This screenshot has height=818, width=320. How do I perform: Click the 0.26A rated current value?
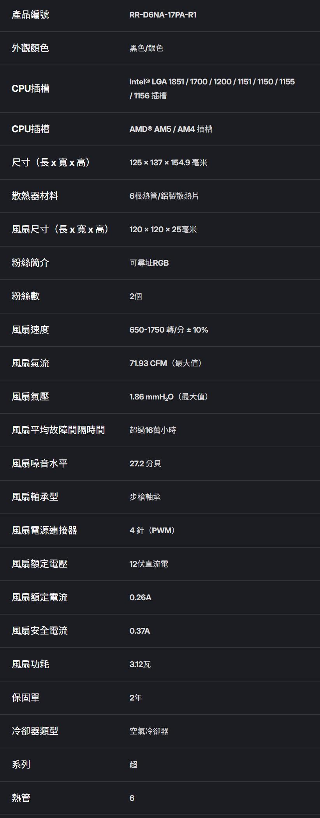(x=140, y=597)
